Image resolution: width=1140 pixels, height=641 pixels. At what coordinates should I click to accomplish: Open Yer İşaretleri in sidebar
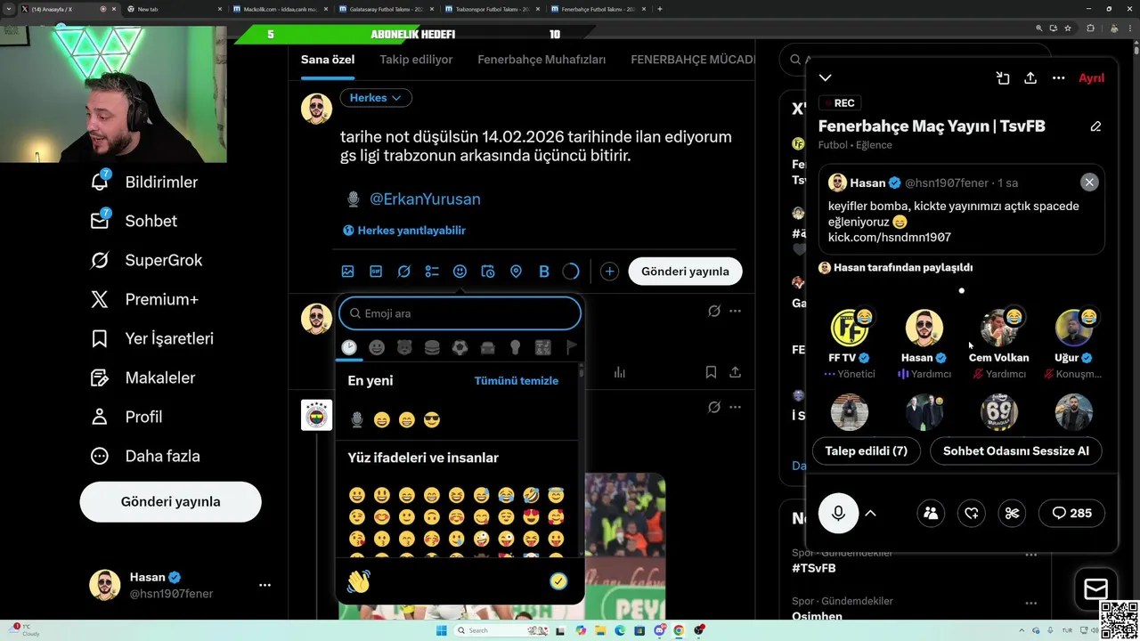click(151, 338)
